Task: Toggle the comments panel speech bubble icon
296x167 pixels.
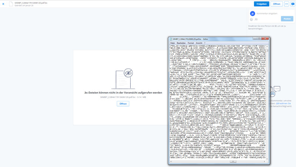Action: 293,4
